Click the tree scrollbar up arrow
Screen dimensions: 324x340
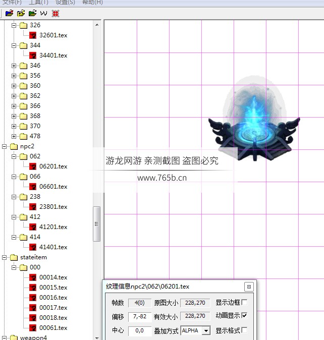coord(97,25)
